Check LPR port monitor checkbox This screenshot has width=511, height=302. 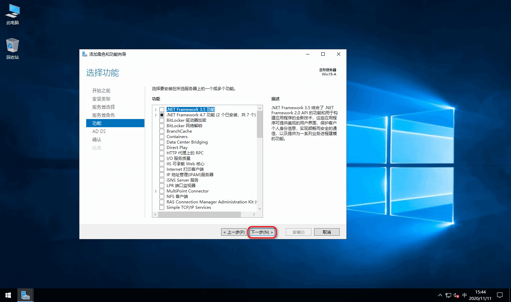point(162,186)
